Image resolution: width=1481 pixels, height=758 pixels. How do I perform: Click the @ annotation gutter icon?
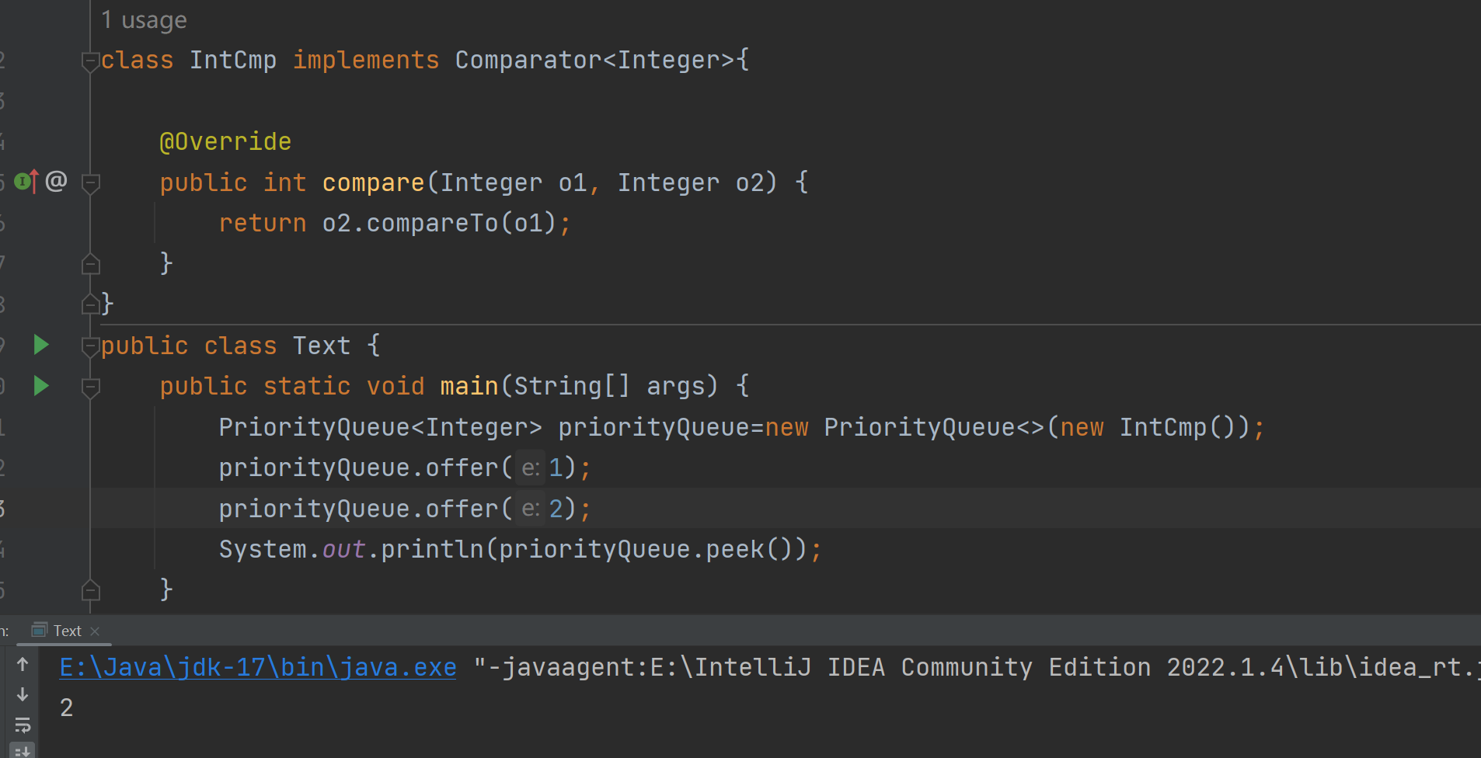[56, 181]
